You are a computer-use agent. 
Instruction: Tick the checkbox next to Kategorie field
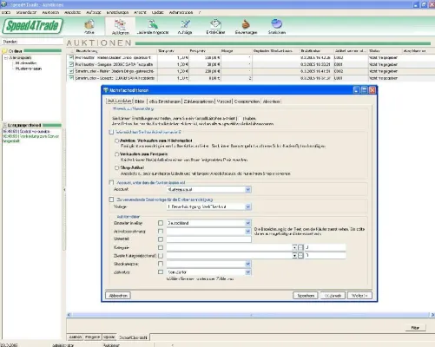pyautogui.click(x=161, y=247)
